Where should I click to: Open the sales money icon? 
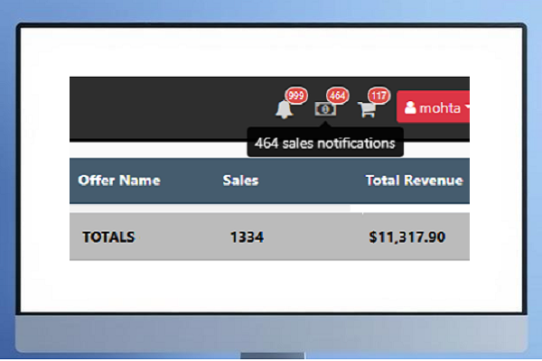[325, 109]
